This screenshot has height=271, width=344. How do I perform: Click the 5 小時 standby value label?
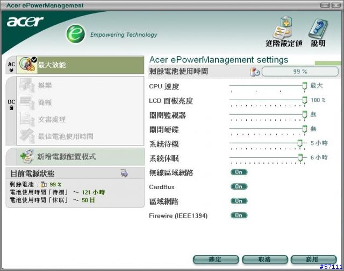click(x=319, y=143)
